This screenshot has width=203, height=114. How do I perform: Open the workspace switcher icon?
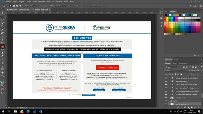(x=195, y=6)
